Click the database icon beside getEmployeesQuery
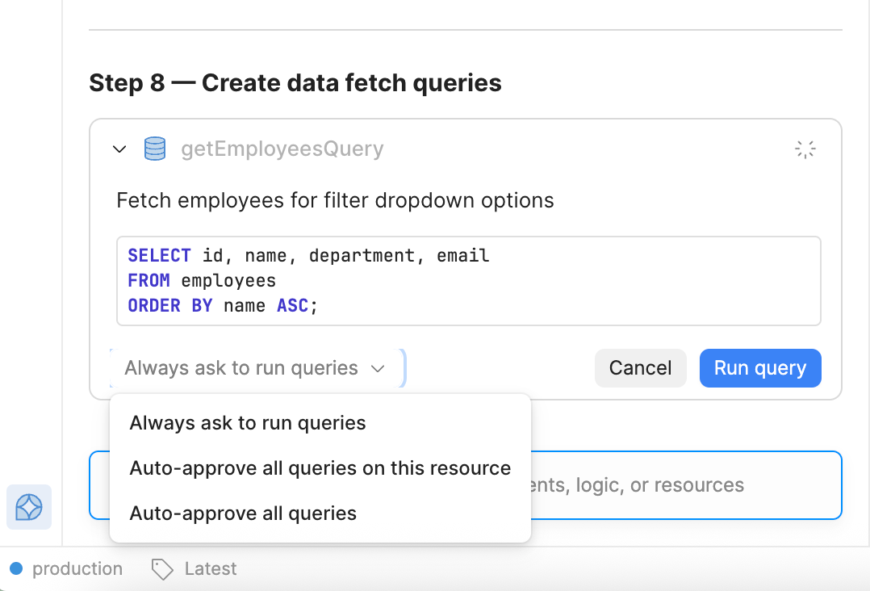870x591 pixels. (x=154, y=149)
